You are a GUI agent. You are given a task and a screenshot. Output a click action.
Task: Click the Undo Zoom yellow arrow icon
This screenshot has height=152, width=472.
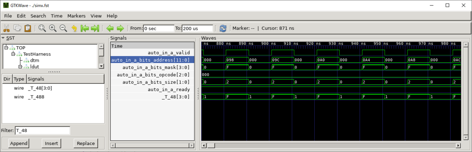pos(74,28)
